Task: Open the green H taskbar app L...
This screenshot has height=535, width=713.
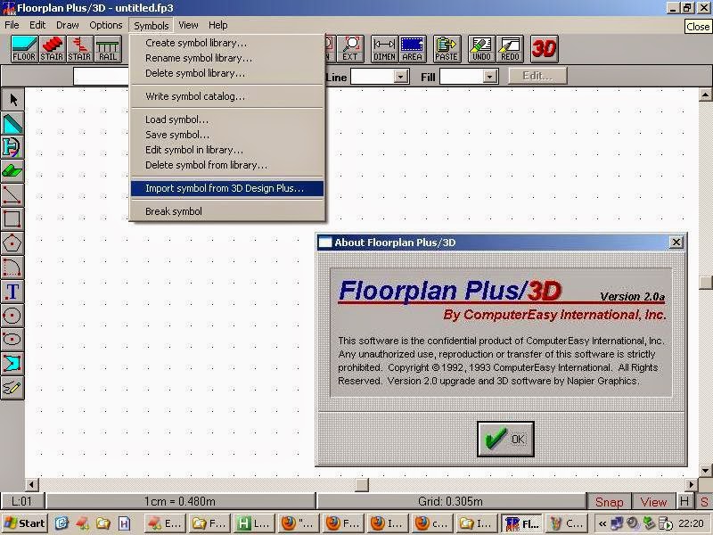Action: pos(255,523)
